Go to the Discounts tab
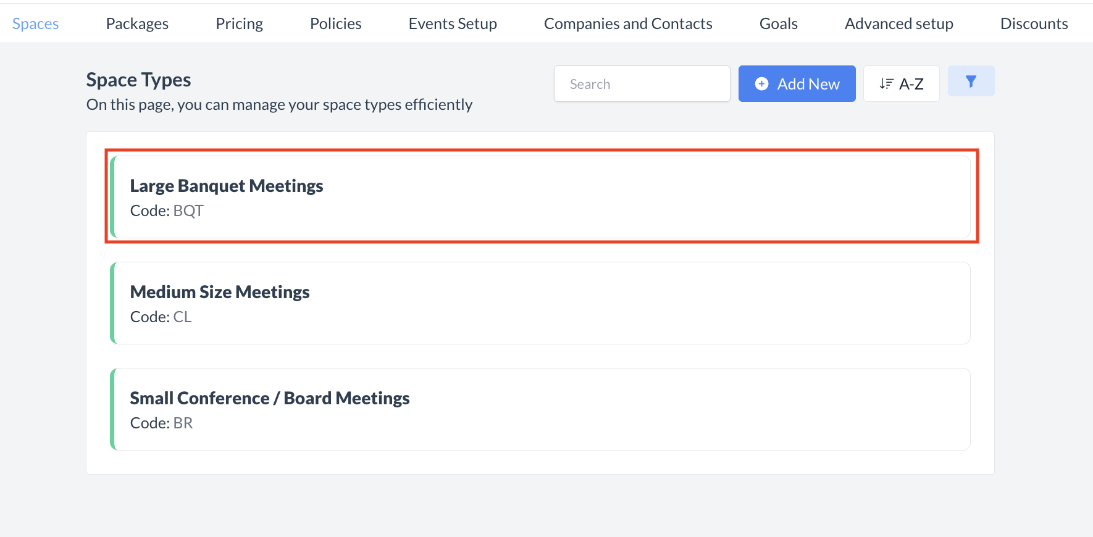 tap(1034, 23)
